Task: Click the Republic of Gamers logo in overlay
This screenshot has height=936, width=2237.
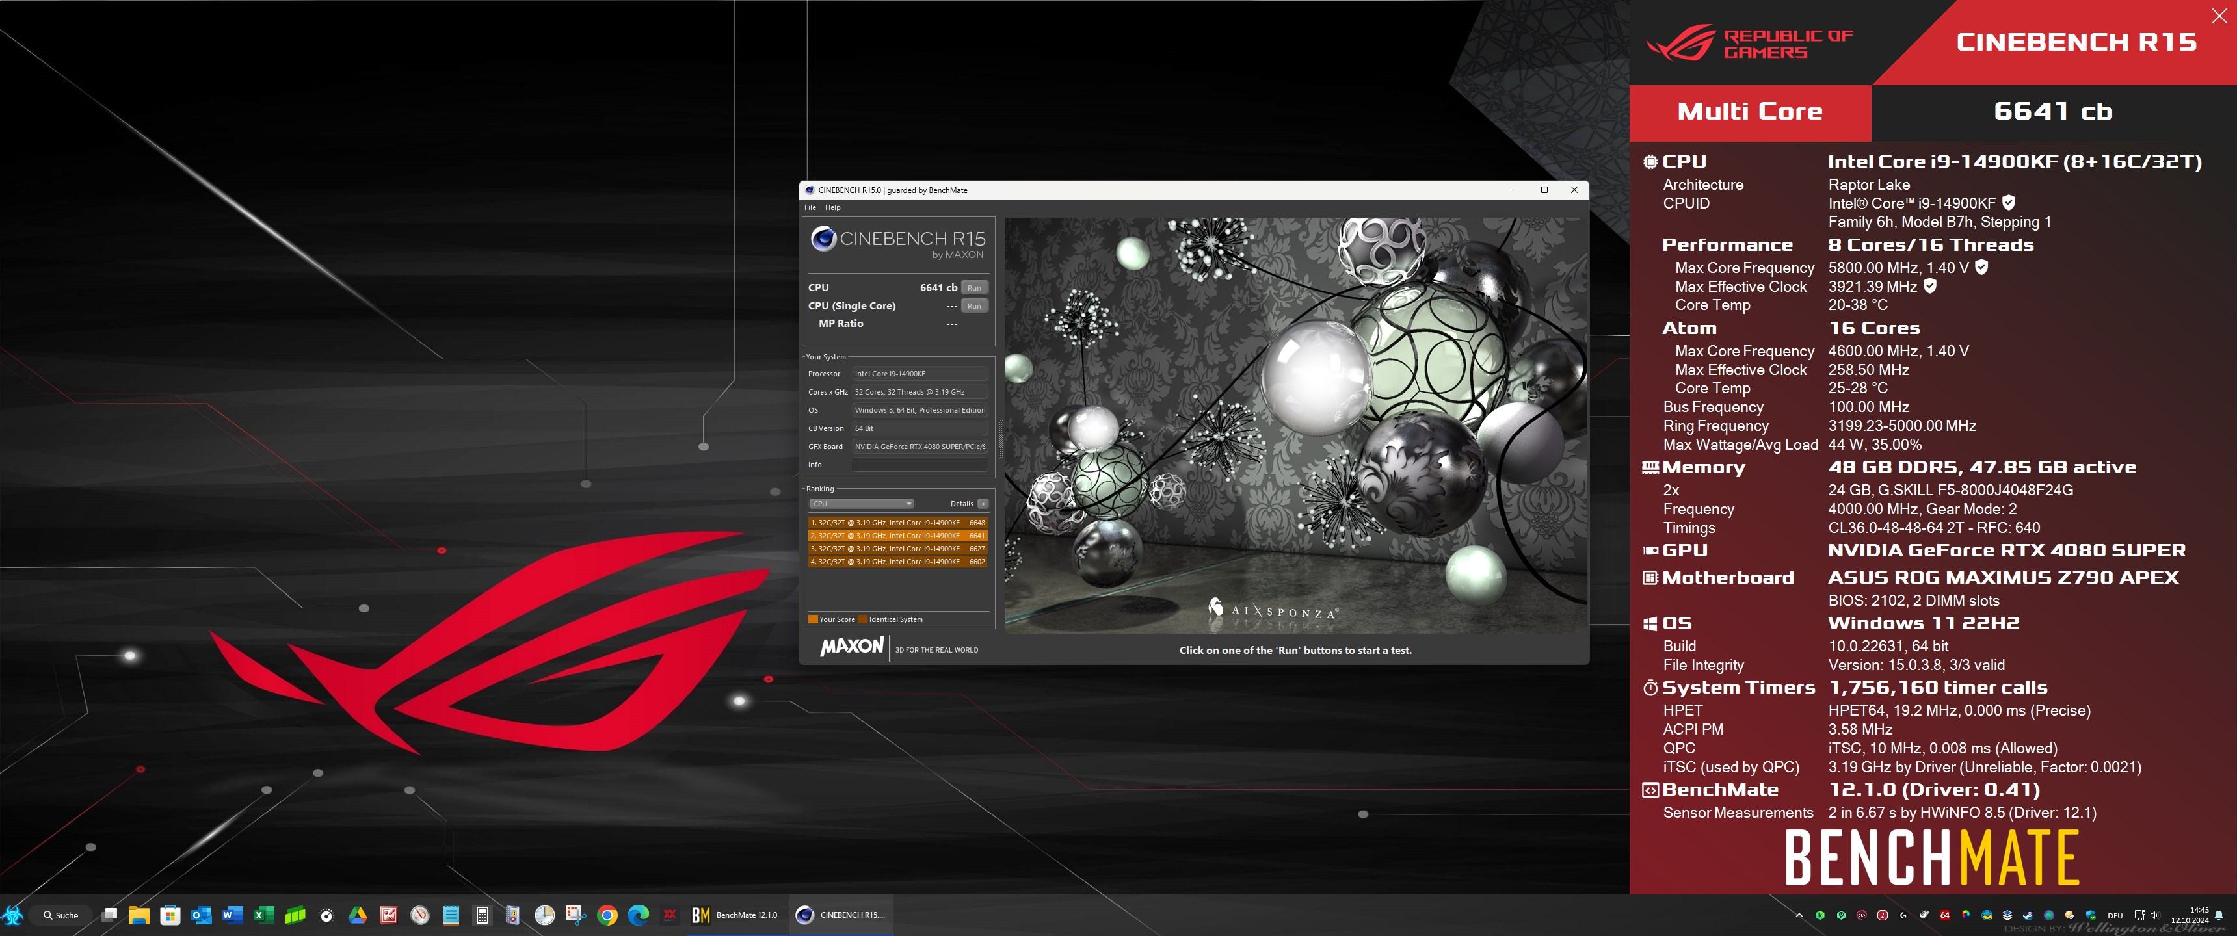Action: (1749, 42)
